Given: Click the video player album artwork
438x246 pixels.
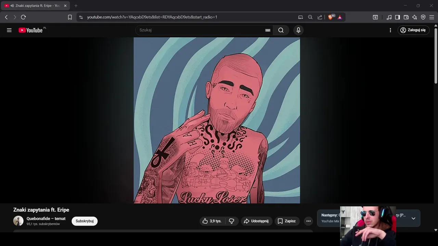Looking at the screenshot, I should [x=217, y=120].
